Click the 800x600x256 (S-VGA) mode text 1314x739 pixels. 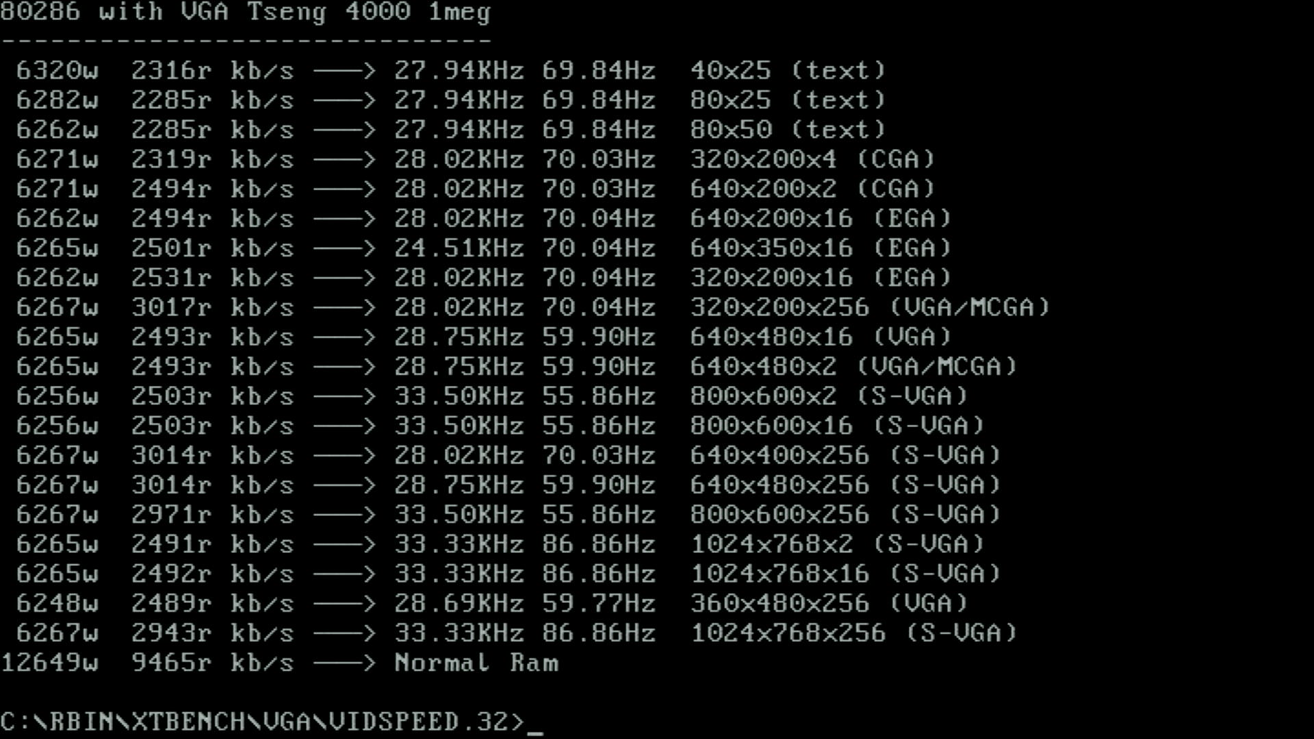pyautogui.click(x=846, y=515)
